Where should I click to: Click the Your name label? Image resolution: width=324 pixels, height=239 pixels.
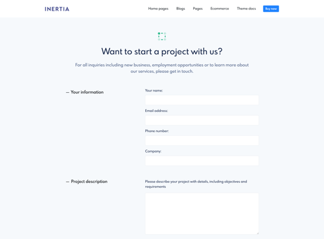pyautogui.click(x=154, y=90)
